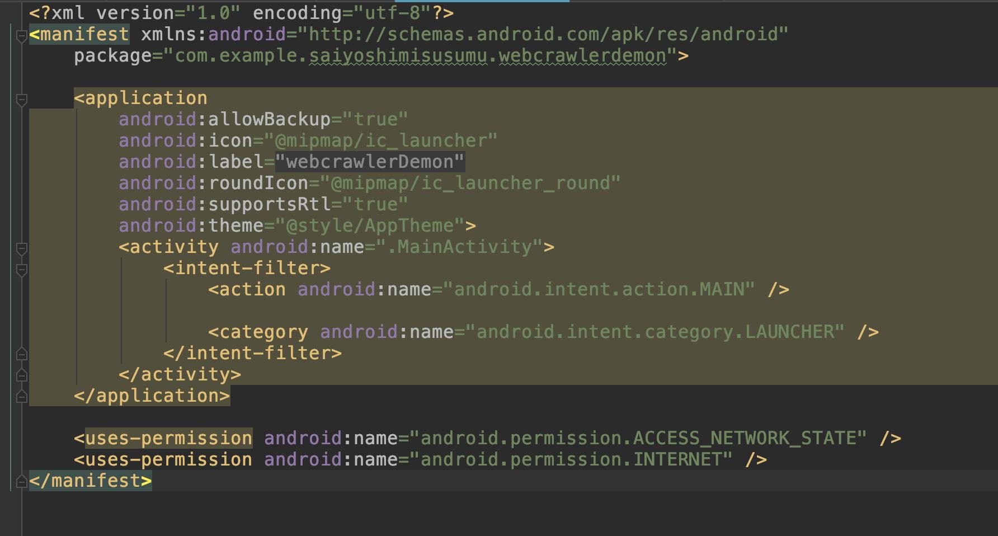This screenshot has width=998, height=536.
Task: Collapse the application block fold marker
Action: tap(21, 101)
